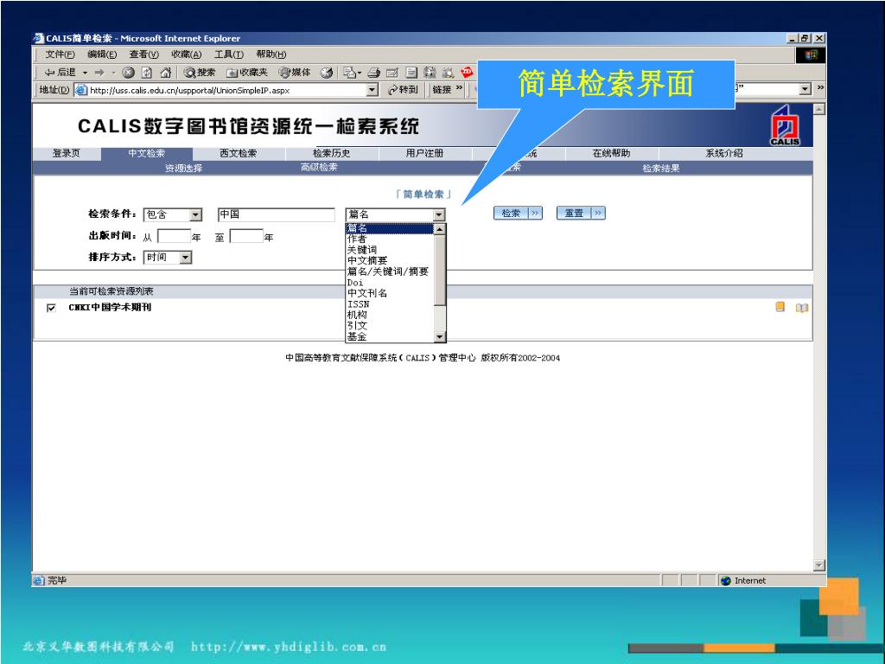Open the 编辑(E) menu
This screenshot has height=664, width=885.
coord(102,54)
